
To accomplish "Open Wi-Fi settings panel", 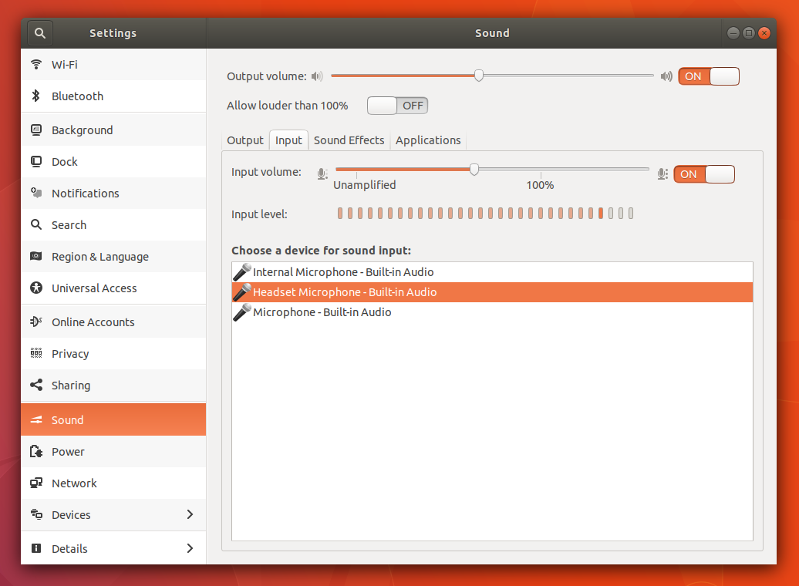I will point(113,64).
